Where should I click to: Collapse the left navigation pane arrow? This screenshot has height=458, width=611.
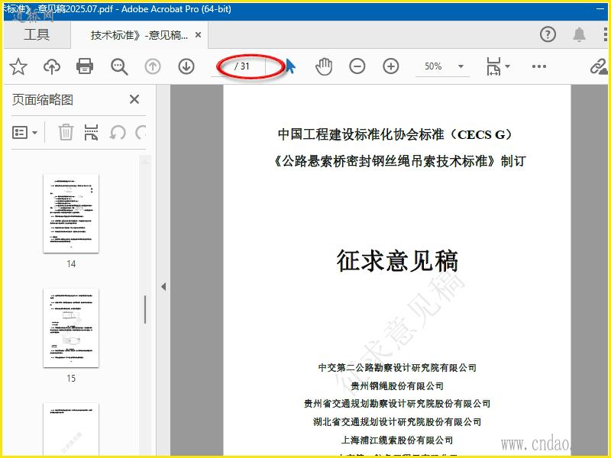[163, 287]
